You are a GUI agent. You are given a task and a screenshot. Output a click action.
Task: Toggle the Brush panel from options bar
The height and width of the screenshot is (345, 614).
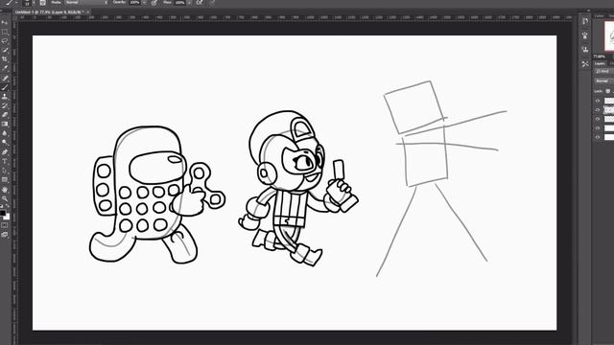(42, 3)
